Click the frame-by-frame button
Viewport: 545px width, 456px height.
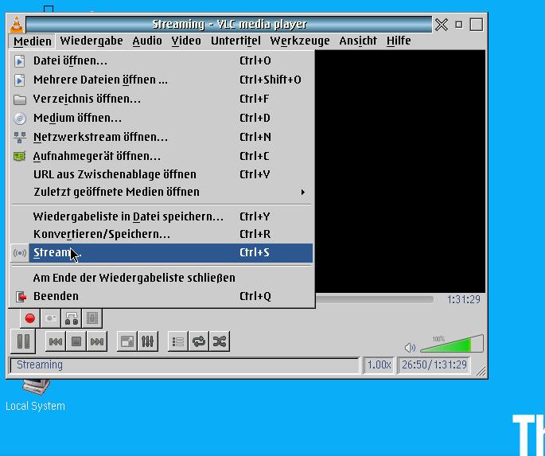[x=91, y=318]
